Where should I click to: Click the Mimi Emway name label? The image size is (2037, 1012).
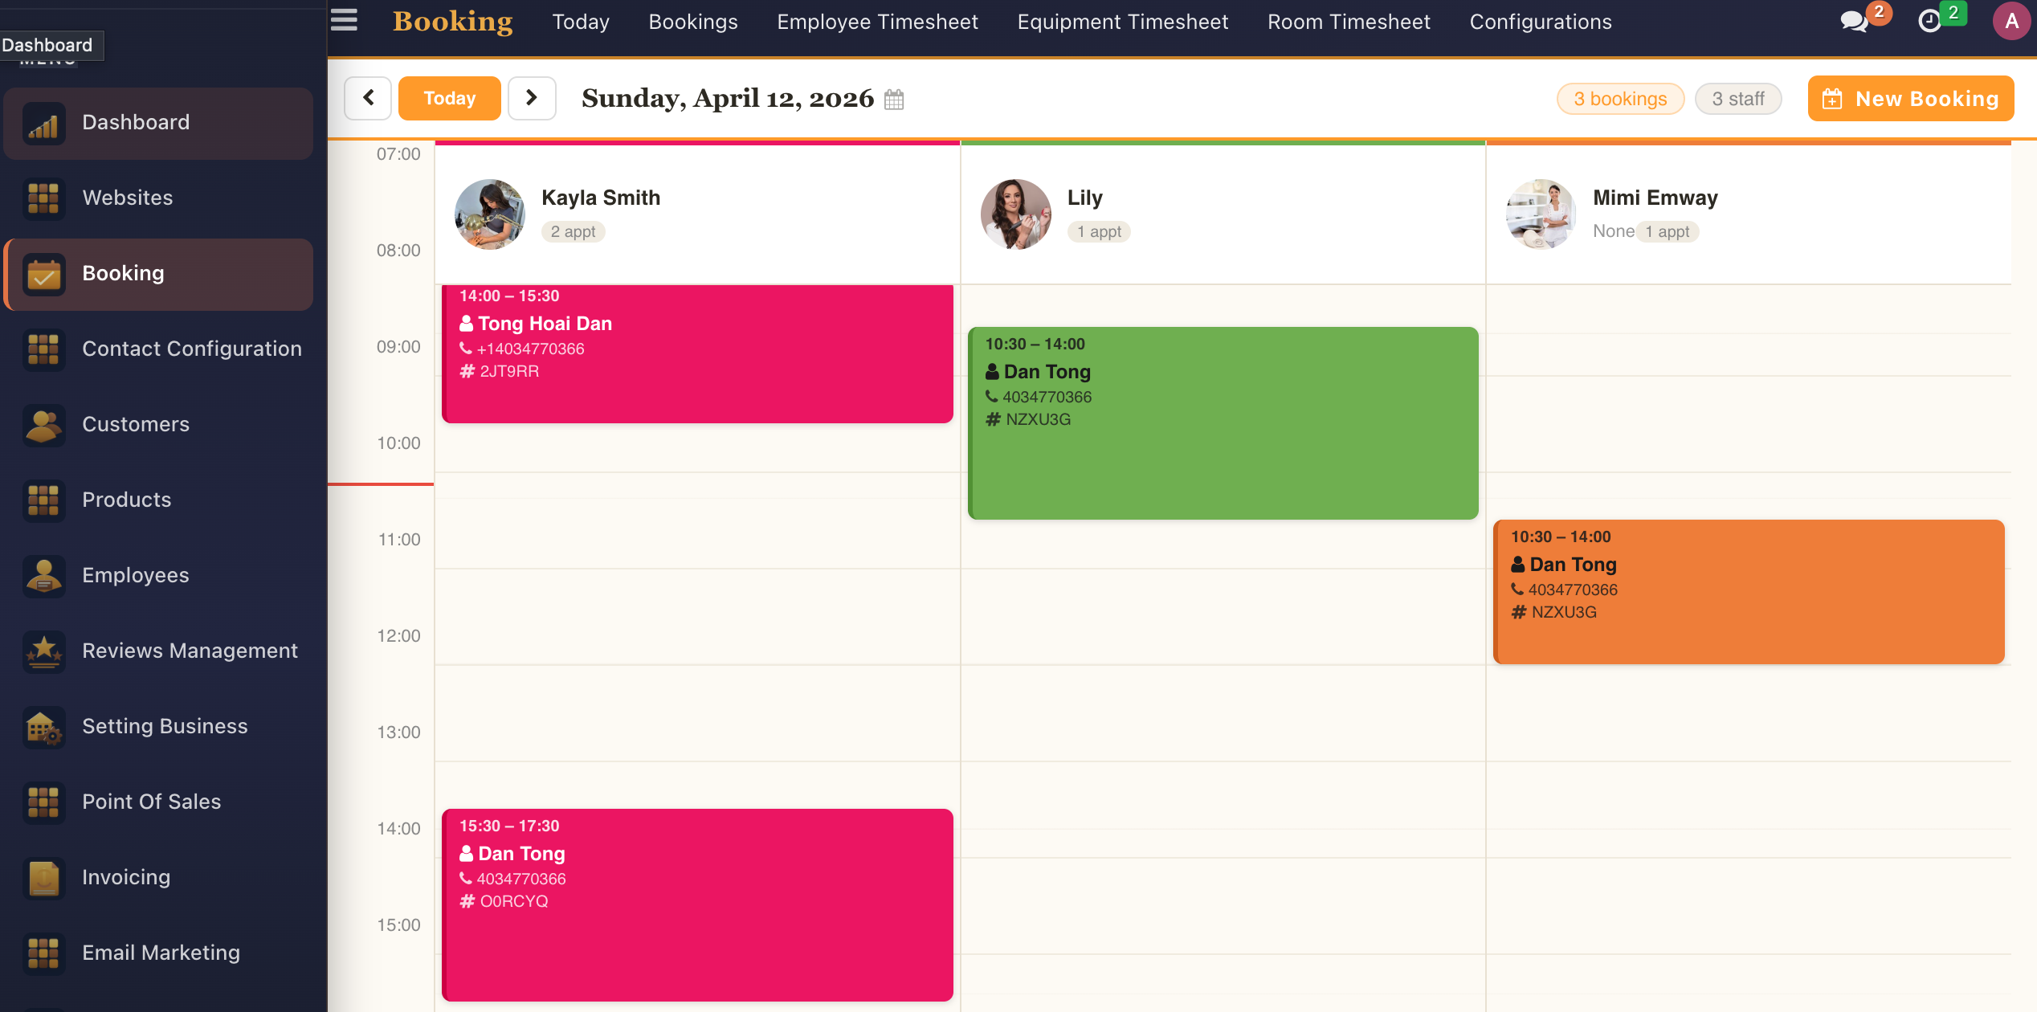[1655, 198]
